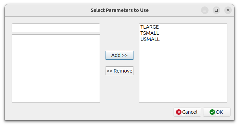The image size is (239, 126).
Task: Click Cancel to discard parameter changes
Action: pyautogui.click(x=187, y=112)
